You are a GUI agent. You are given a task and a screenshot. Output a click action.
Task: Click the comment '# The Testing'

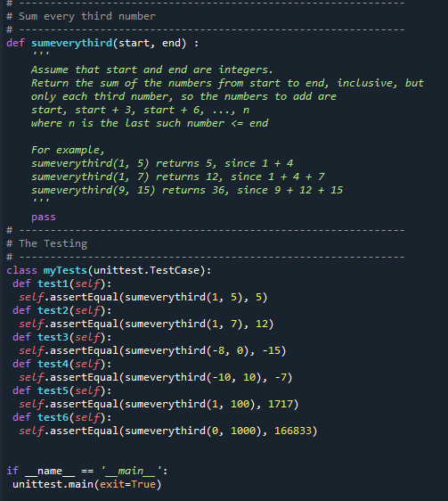(46, 243)
